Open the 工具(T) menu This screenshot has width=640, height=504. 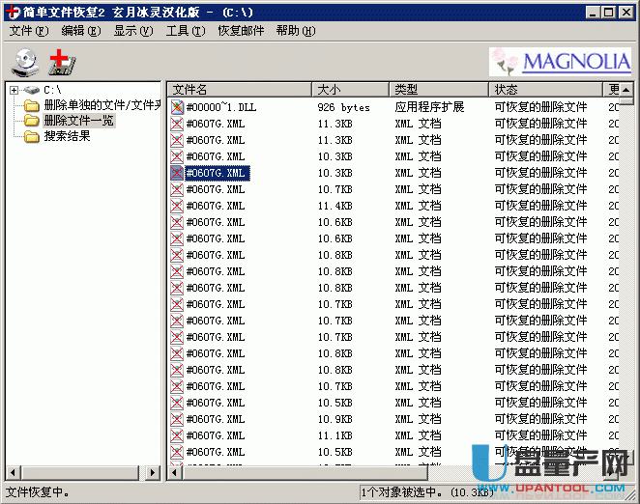[x=186, y=31]
